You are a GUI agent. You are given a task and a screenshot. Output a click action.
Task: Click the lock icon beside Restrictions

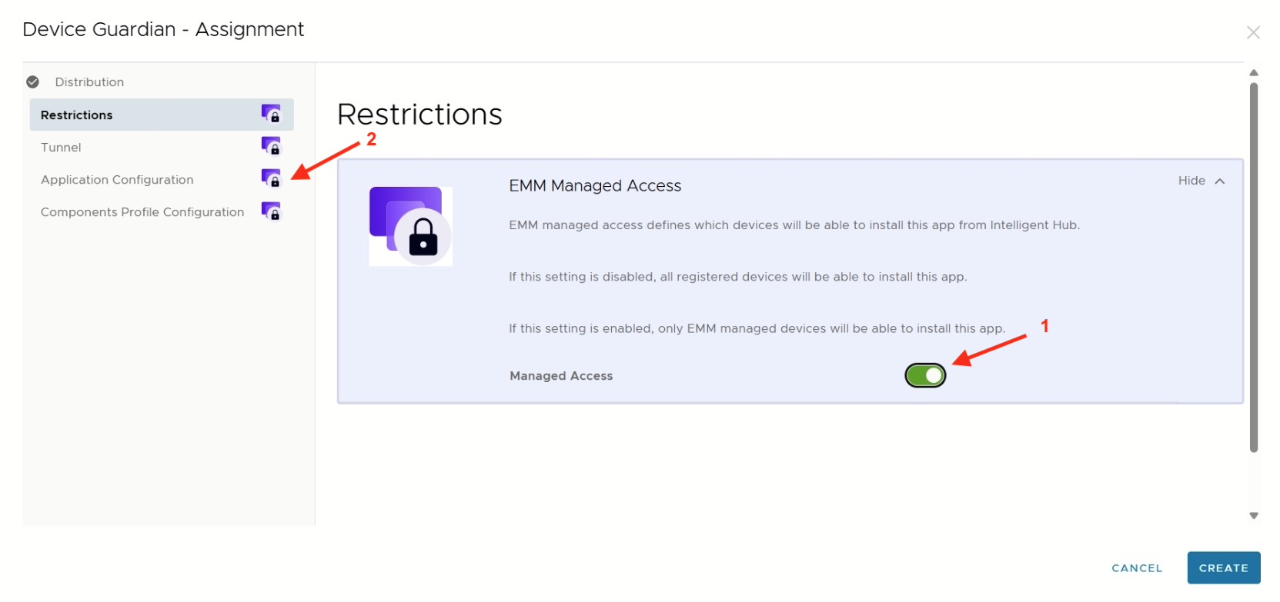click(271, 115)
